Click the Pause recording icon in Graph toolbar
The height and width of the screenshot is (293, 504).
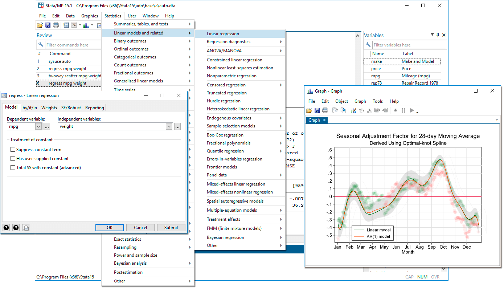[x=403, y=110]
